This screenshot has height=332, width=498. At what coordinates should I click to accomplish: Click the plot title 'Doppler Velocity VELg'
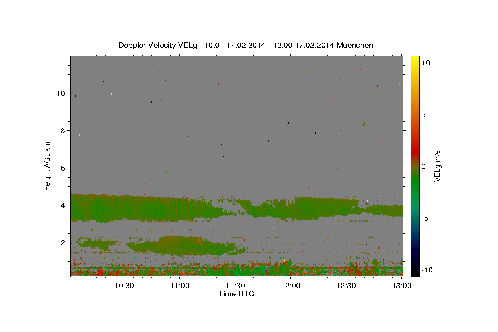pos(158,45)
